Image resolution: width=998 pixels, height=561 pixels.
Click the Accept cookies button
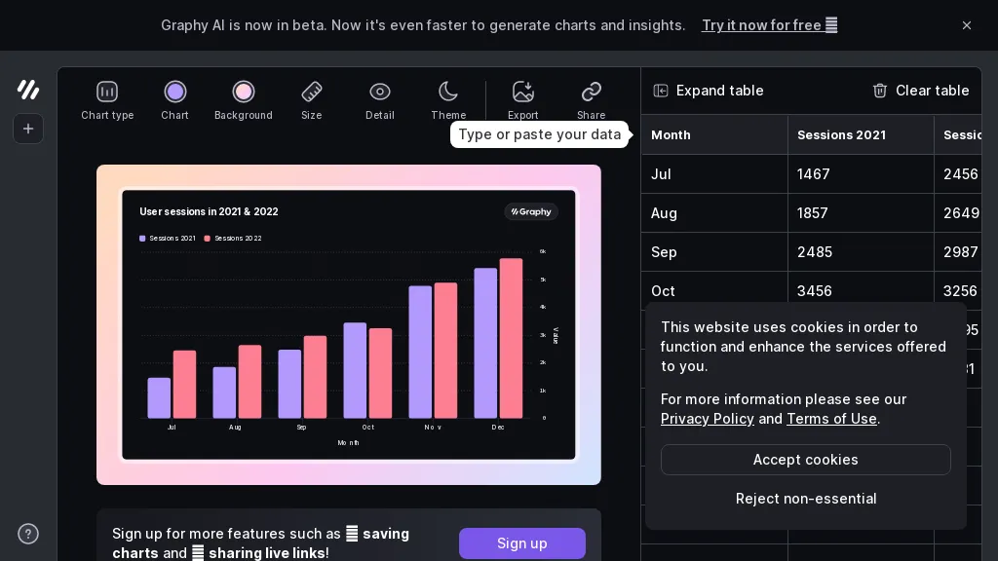(806, 460)
